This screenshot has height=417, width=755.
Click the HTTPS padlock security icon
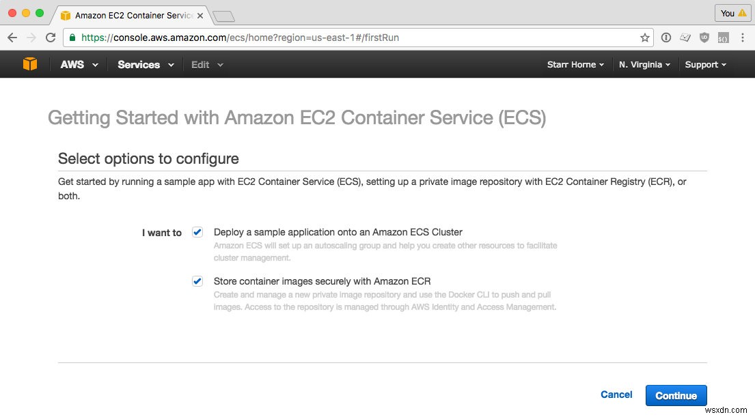[72, 38]
